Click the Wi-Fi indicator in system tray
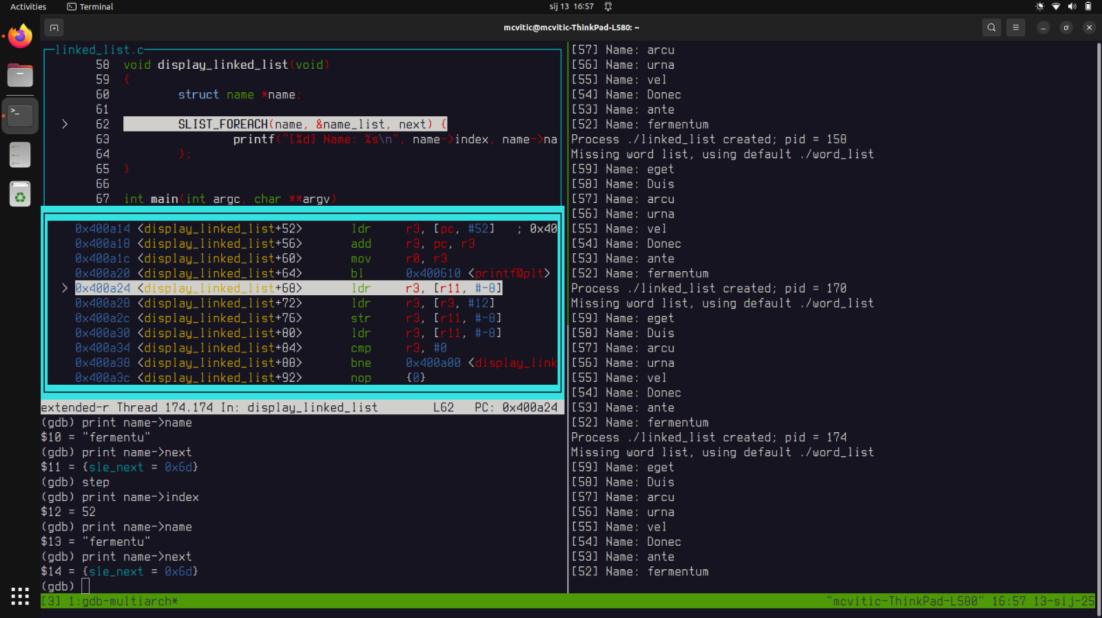This screenshot has width=1102, height=618. point(1056,7)
